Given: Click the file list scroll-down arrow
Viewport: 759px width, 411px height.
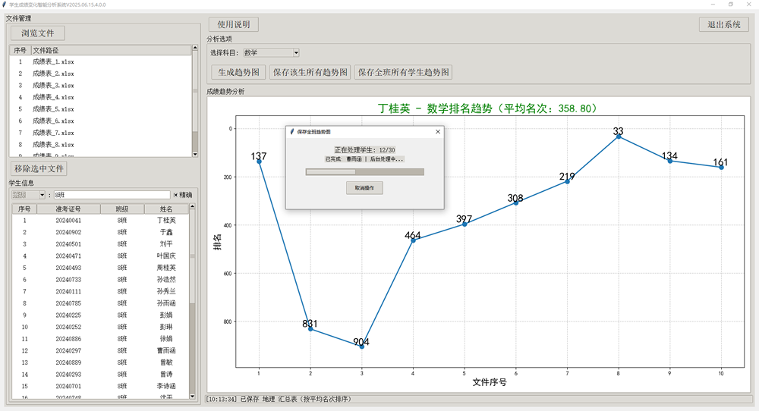Looking at the screenshot, I should point(194,154).
